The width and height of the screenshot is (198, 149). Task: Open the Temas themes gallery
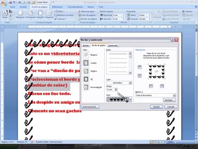5,14
